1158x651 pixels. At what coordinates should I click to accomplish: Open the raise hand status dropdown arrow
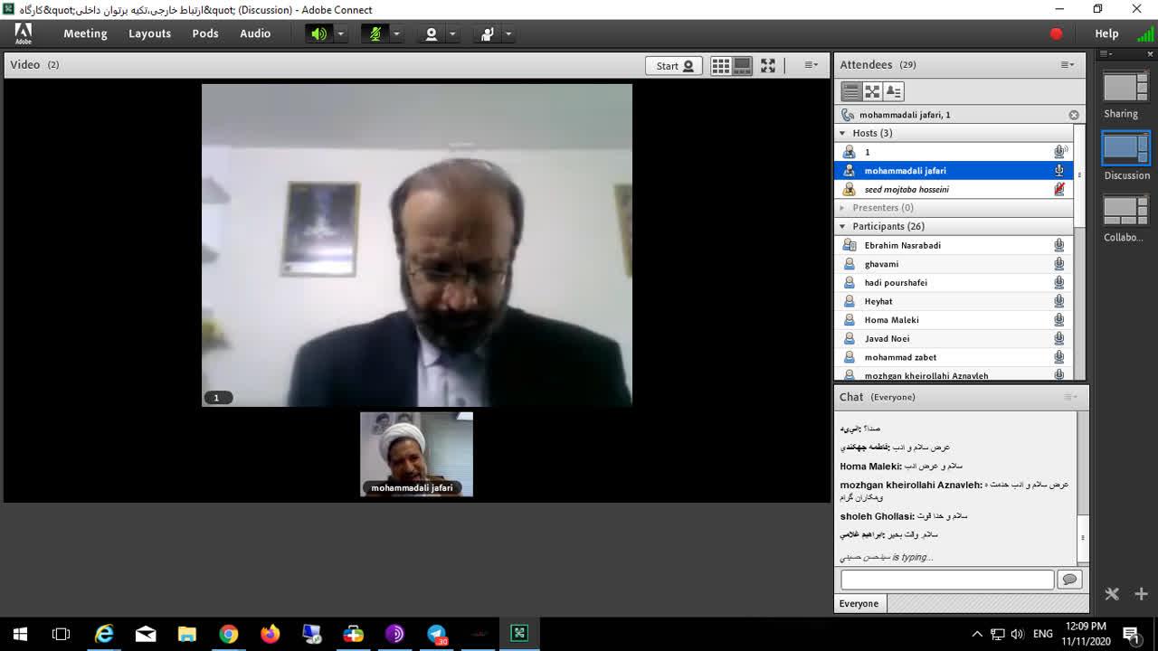[508, 33]
